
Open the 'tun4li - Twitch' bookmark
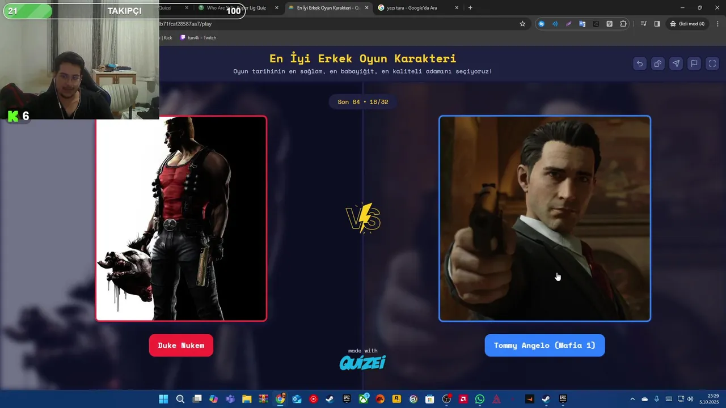pyautogui.click(x=198, y=37)
